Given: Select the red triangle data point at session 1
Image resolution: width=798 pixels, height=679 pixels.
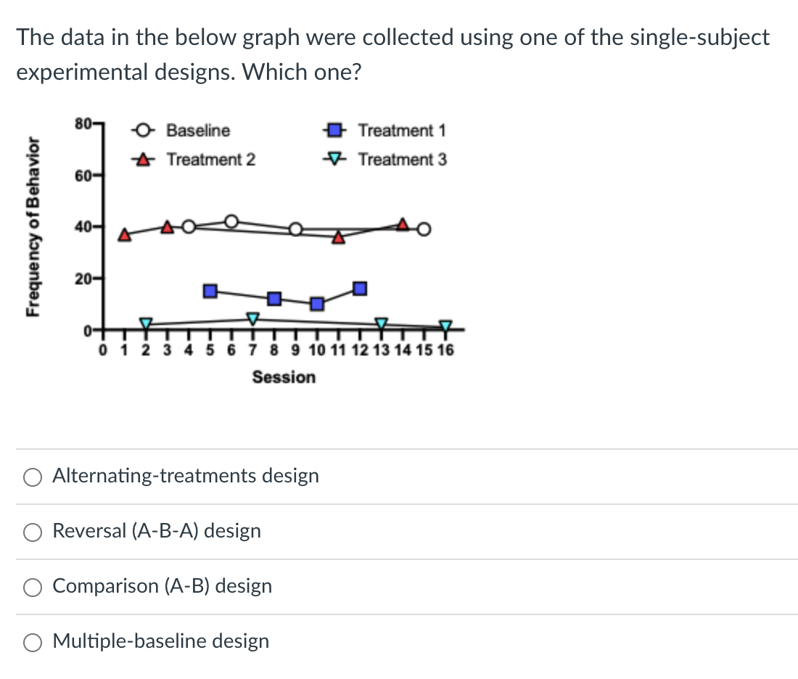Looking at the screenshot, I should [125, 235].
